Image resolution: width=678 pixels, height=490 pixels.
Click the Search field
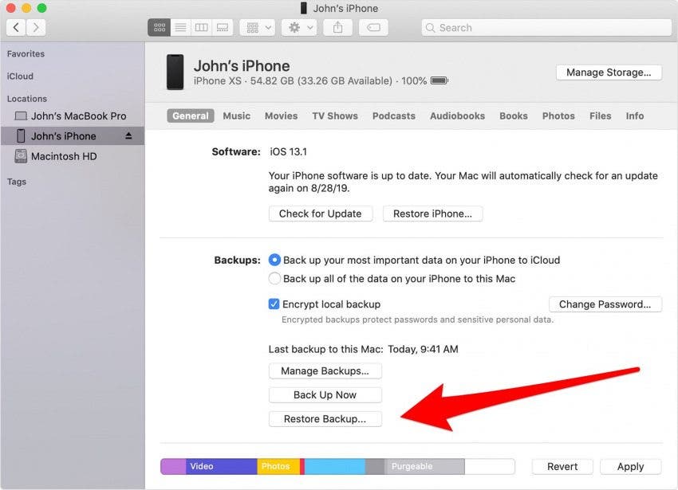point(546,28)
